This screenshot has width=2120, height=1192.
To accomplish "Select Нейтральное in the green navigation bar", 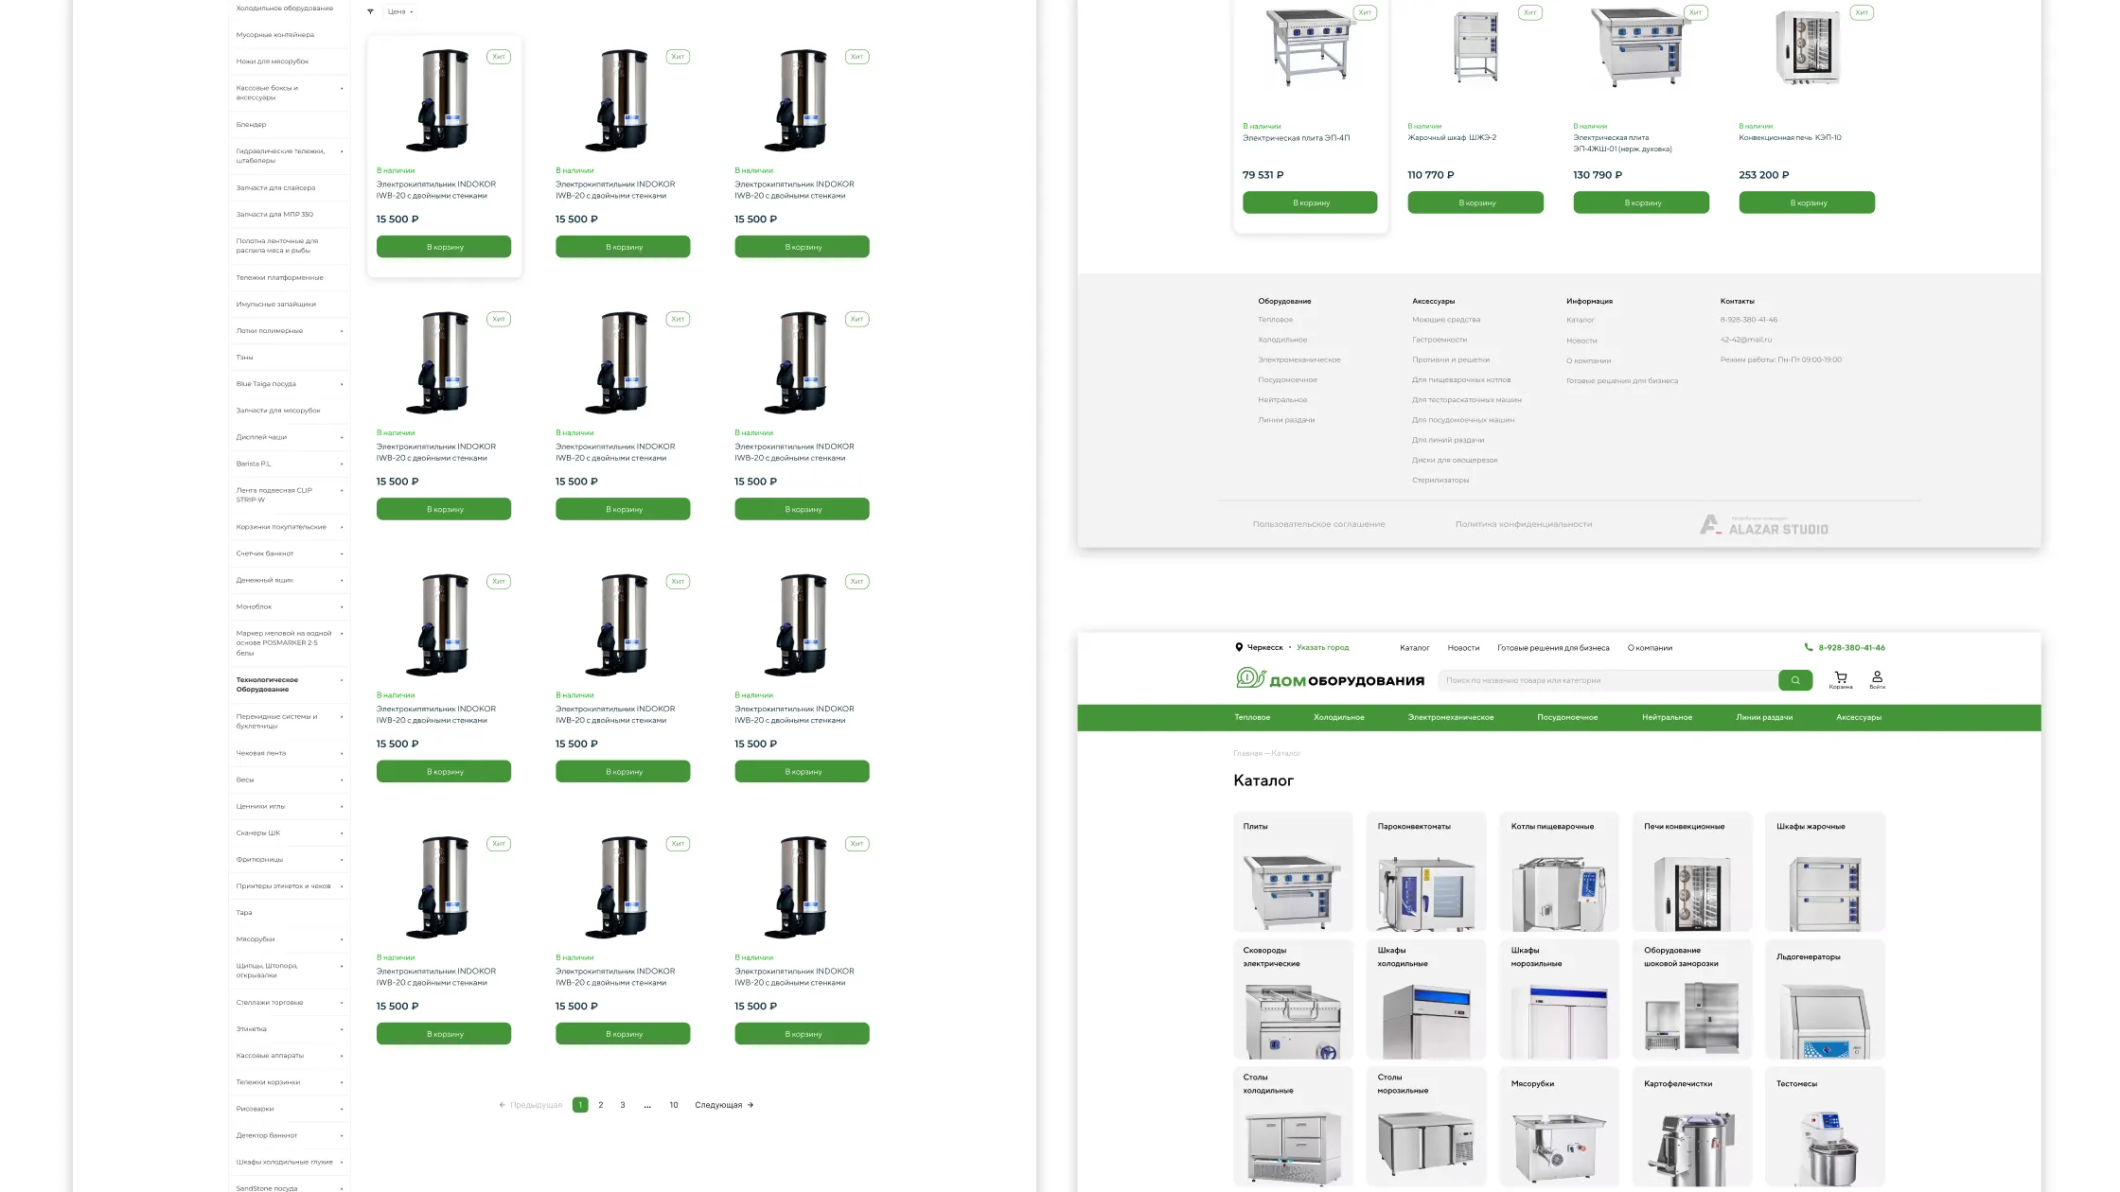I will click(1667, 717).
